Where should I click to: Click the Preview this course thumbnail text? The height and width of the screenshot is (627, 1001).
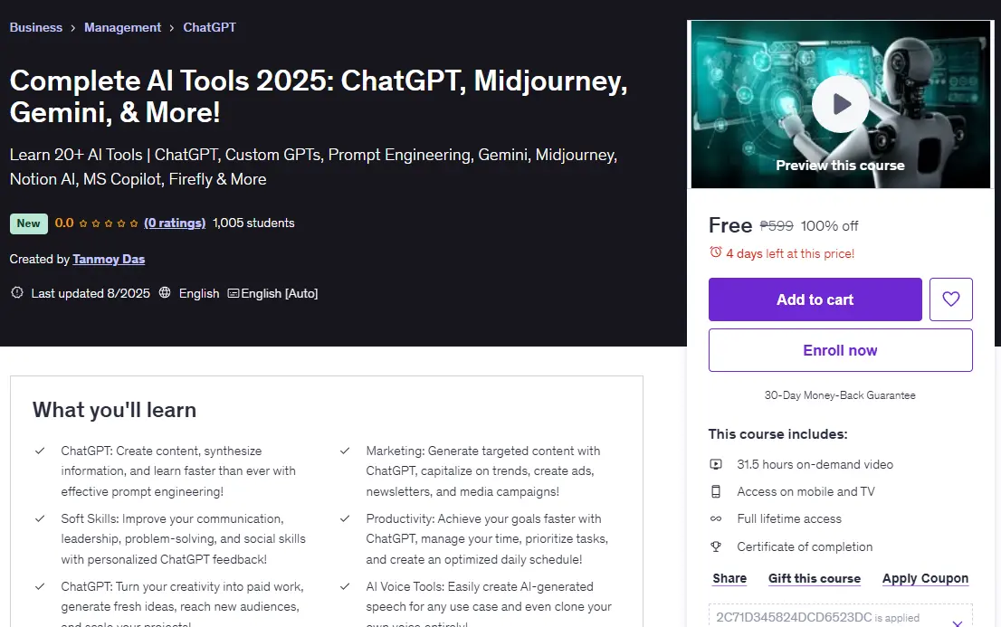pyautogui.click(x=840, y=166)
